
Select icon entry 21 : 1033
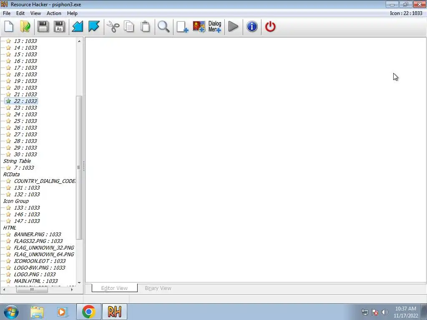[x=25, y=95]
